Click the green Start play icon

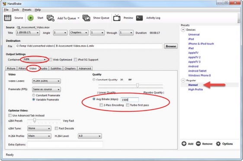31,18
